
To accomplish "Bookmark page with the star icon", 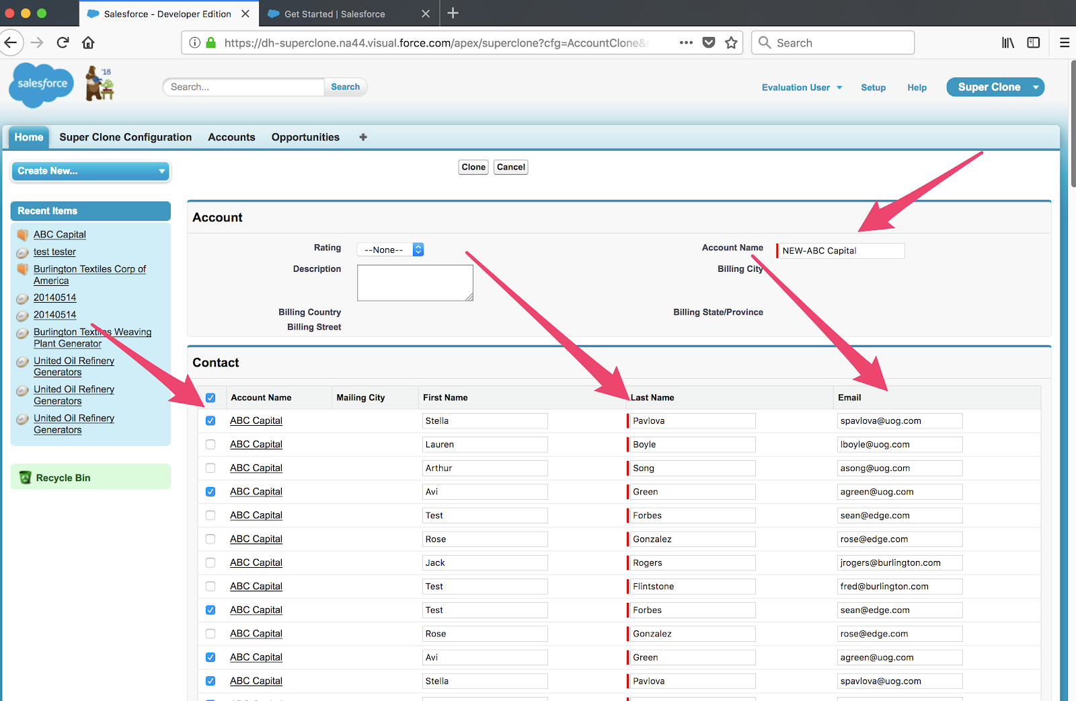I will click(x=731, y=42).
